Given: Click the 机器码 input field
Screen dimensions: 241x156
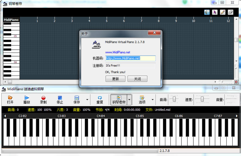Looking at the screenshot, I should click(130, 58).
